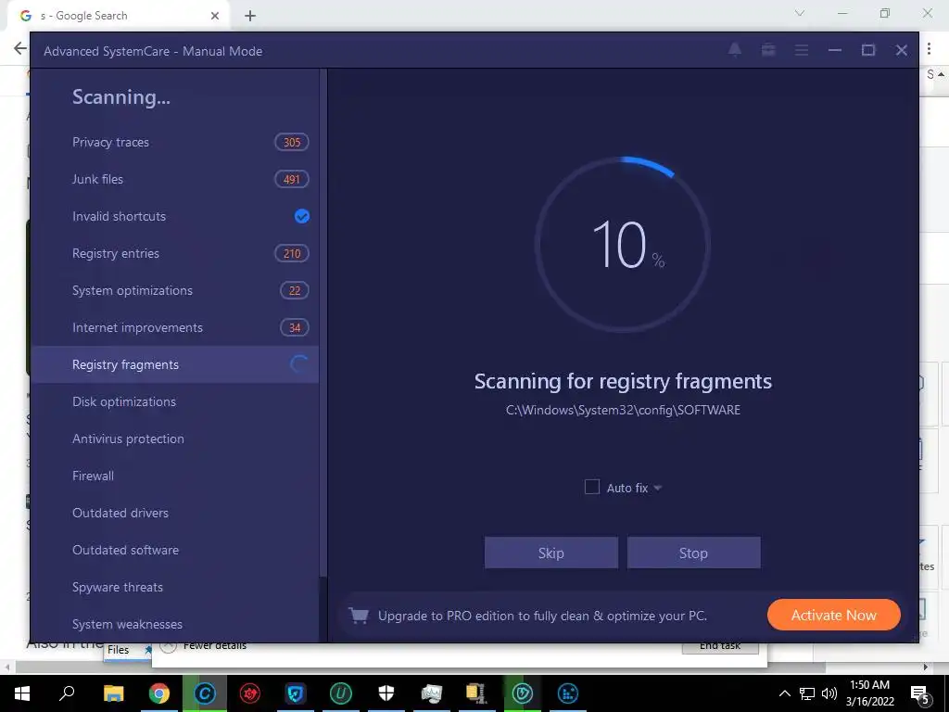The height and width of the screenshot is (712, 949).
Task: Select Junk files in scan list
Action: tap(174, 179)
